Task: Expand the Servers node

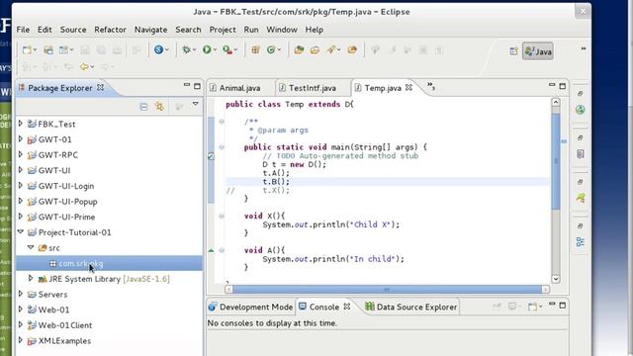Action: coord(21,294)
